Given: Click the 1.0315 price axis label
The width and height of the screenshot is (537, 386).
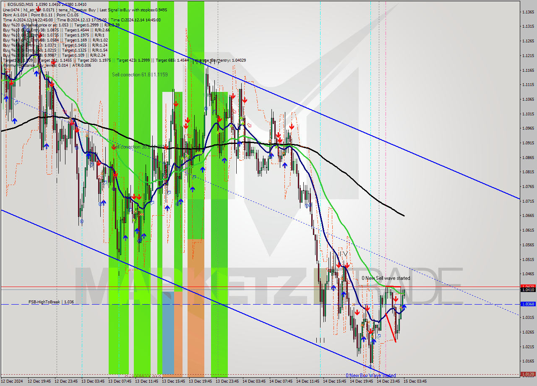Looking at the screenshot, I should [x=528, y=317].
